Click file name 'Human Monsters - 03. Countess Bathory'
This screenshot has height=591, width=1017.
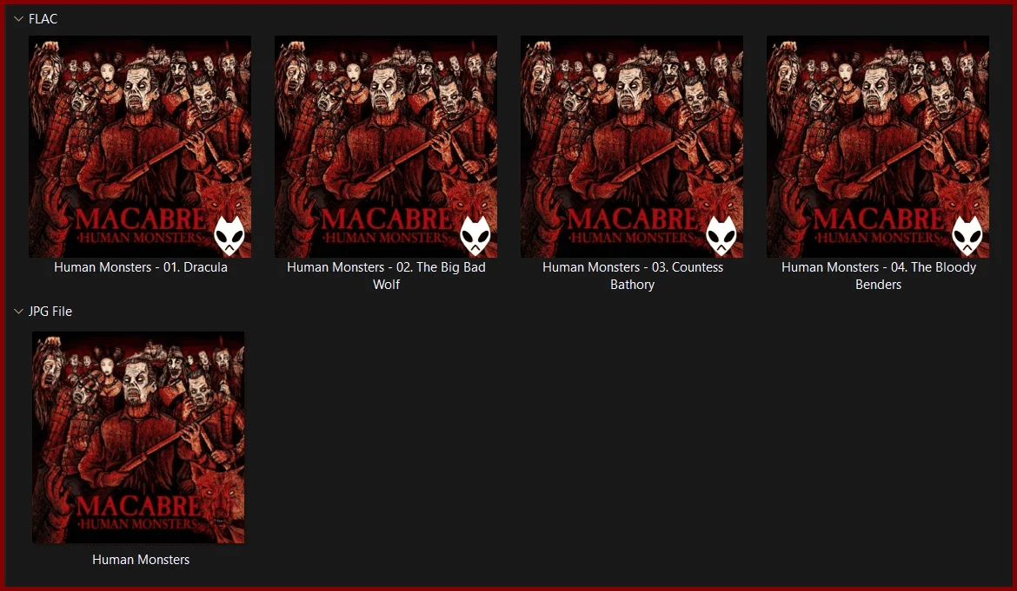pyautogui.click(x=633, y=276)
